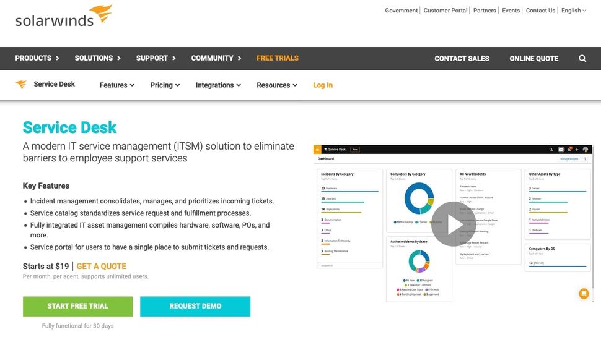Click the Key Features heading
This screenshot has width=601, height=337.
(x=46, y=186)
